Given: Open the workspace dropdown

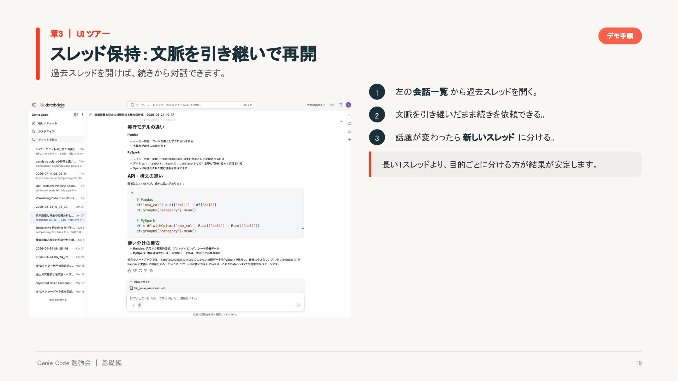Looking at the screenshot, I should [316, 105].
